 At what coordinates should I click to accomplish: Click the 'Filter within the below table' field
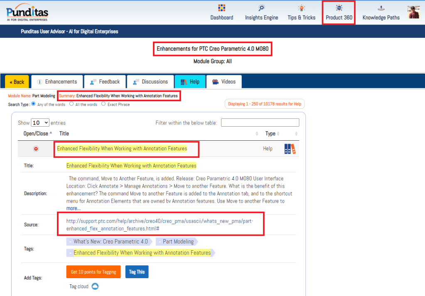(260, 122)
